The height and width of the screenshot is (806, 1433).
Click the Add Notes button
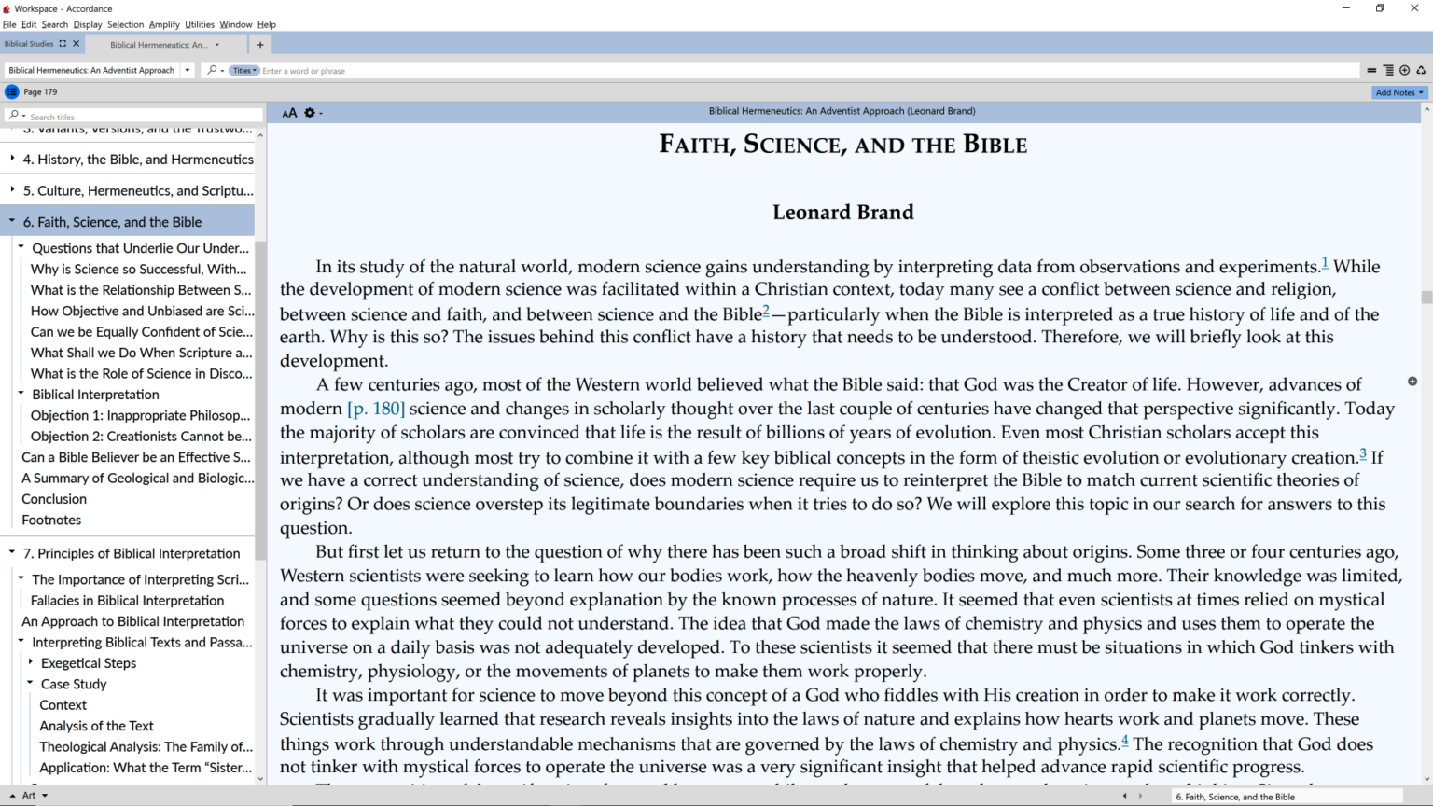1397,91
